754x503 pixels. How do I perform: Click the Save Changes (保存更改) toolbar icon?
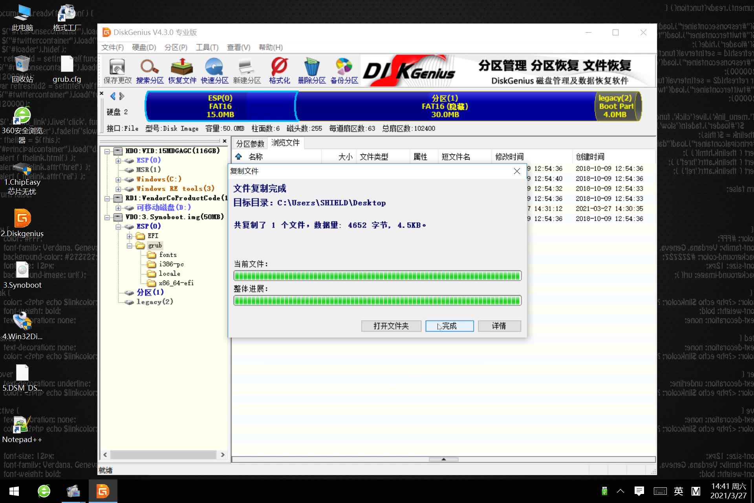(x=117, y=71)
